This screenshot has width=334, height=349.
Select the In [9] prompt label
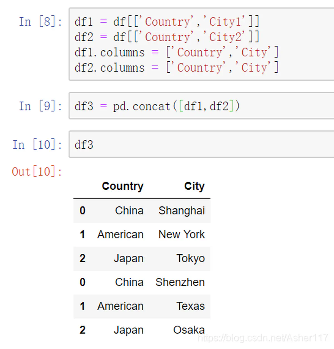coord(40,106)
